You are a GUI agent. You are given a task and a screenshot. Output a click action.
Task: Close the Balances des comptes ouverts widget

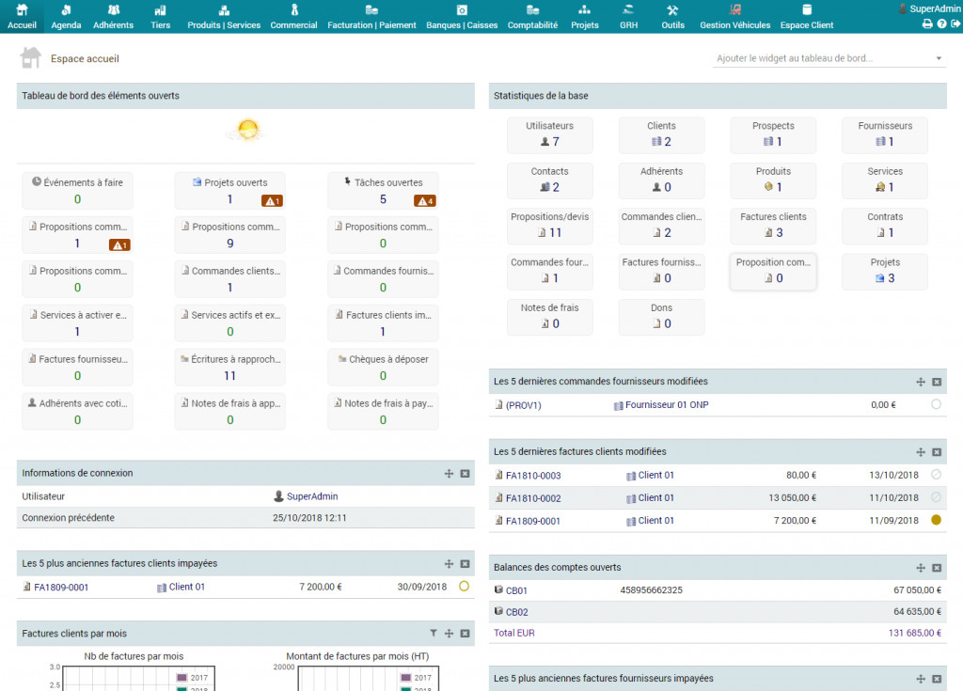(937, 568)
